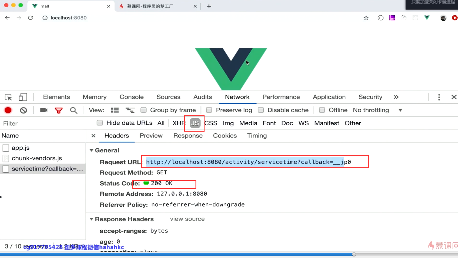Show the Preview tab of the request
The image size is (458, 258).
click(151, 136)
